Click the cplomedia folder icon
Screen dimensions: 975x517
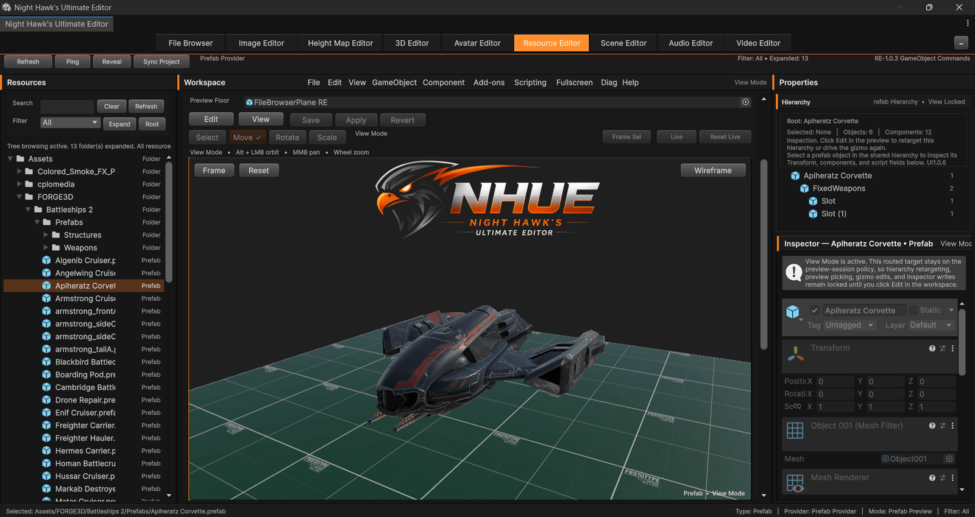click(29, 184)
